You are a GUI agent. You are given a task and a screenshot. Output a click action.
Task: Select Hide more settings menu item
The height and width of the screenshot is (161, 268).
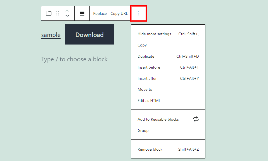tap(168, 34)
